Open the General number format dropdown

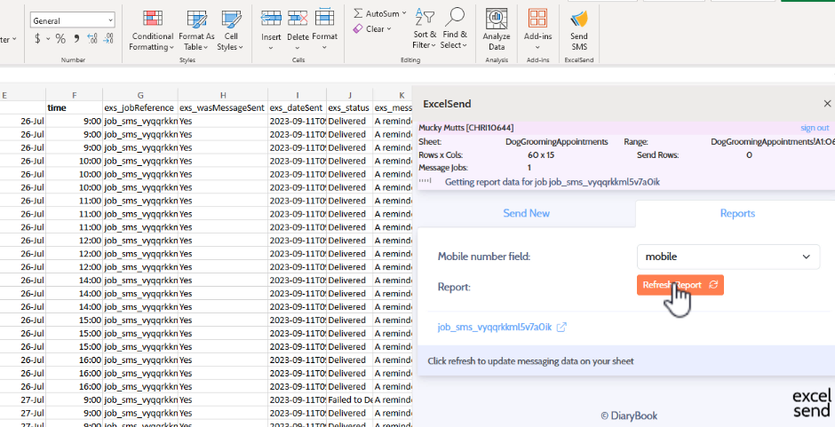point(73,20)
